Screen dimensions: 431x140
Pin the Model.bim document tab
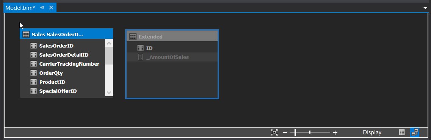pos(42,8)
